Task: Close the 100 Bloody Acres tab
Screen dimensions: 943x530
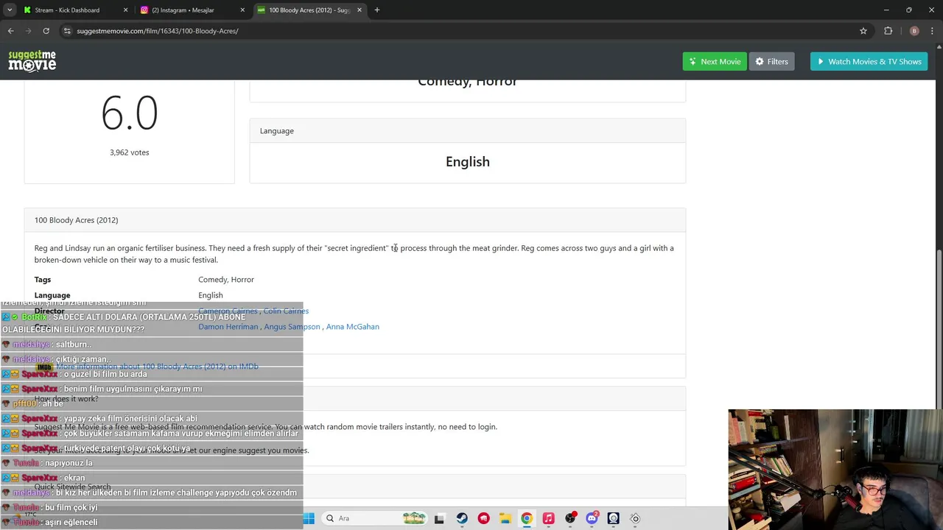Action: [x=360, y=10]
